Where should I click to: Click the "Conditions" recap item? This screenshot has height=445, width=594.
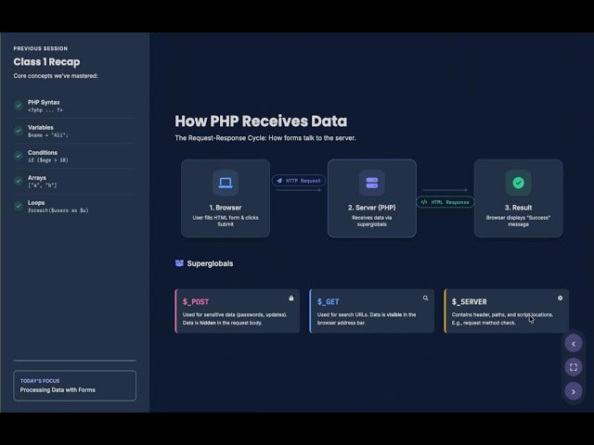[43, 152]
